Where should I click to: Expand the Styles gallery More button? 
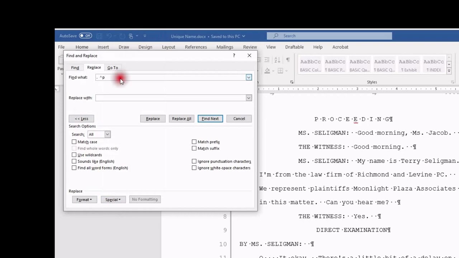coord(449,71)
